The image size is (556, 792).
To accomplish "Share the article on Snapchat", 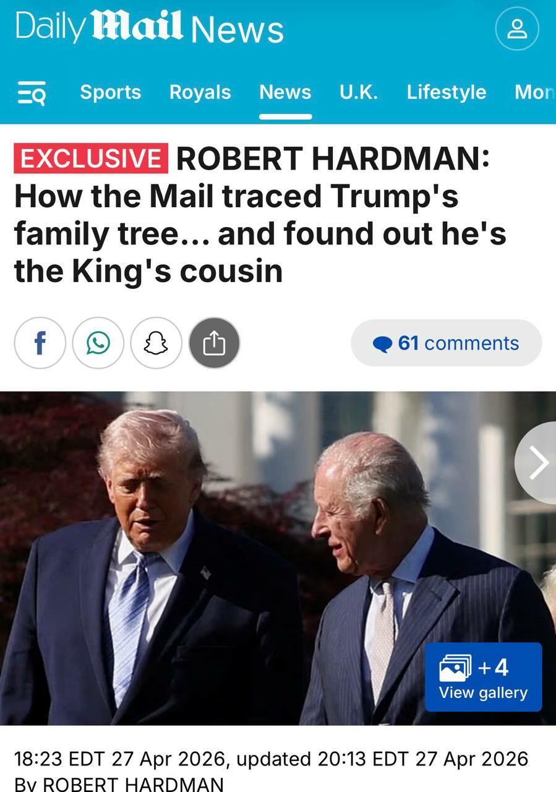I will 156,343.
